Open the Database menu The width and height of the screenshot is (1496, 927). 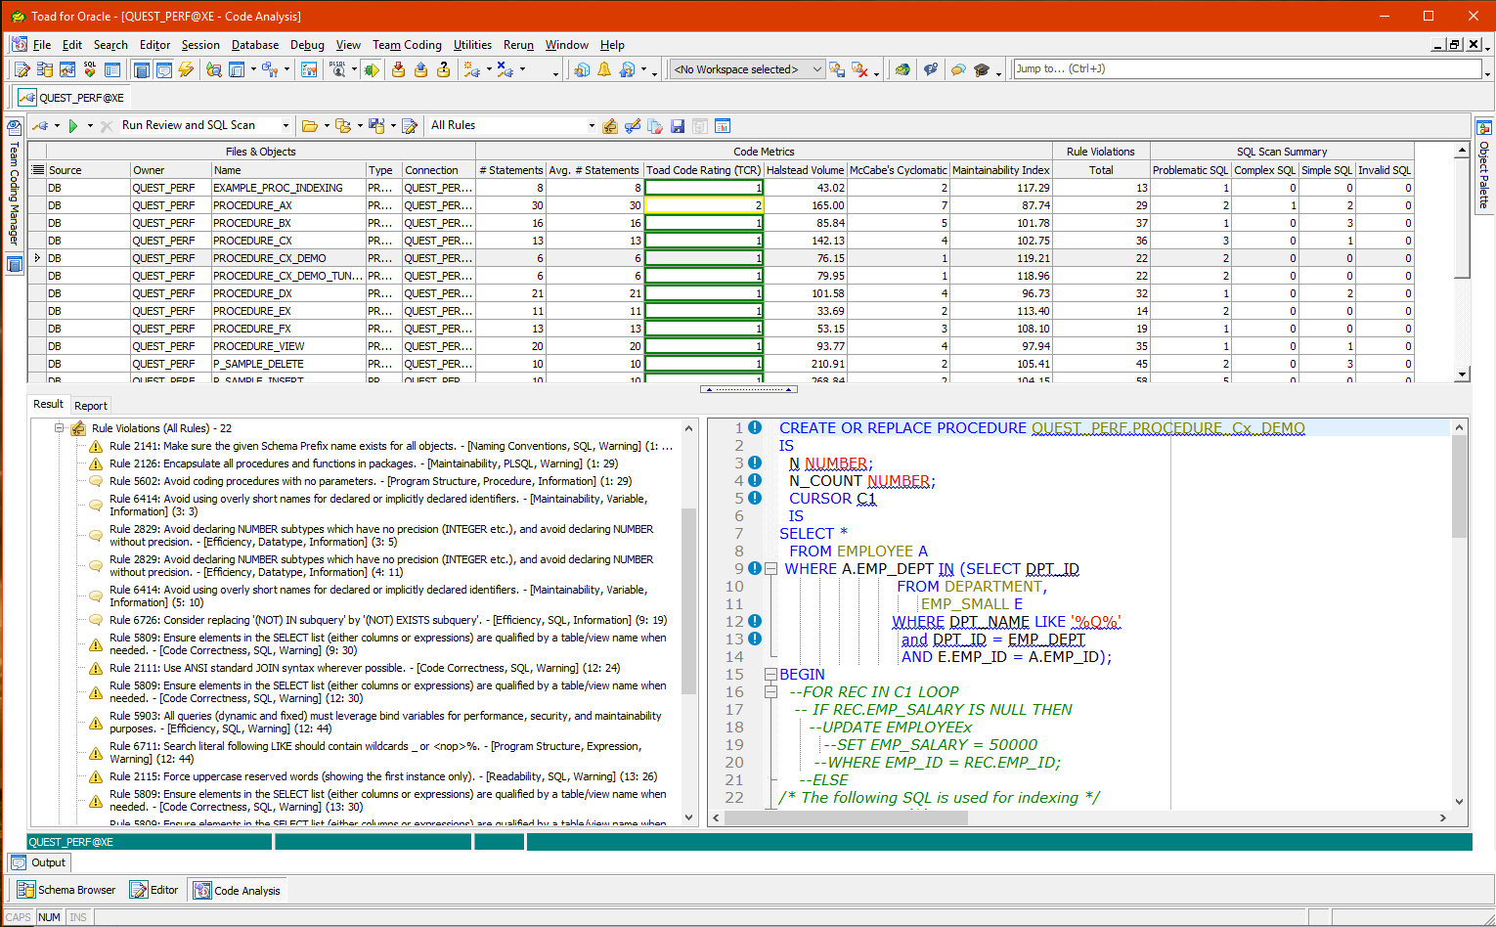(255, 45)
